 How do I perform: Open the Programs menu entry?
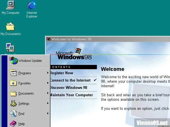coord(29,73)
